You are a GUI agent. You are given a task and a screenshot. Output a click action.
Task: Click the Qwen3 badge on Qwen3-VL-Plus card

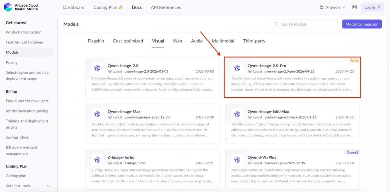click(352, 152)
